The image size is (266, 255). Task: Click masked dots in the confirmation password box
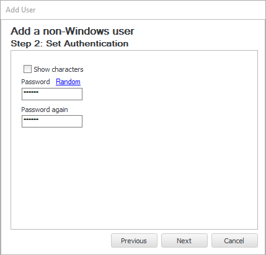tap(31, 119)
